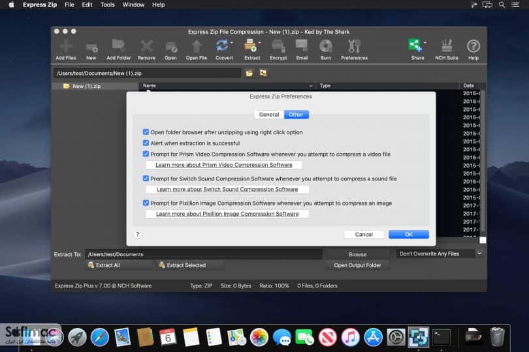Open the Convert dropdown arrow
This screenshot has width=529, height=352.
(x=232, y=43)
